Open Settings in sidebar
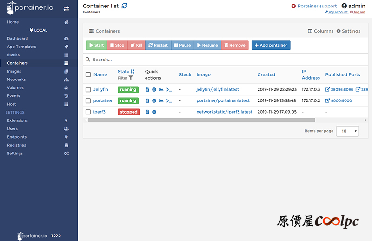 39,154
